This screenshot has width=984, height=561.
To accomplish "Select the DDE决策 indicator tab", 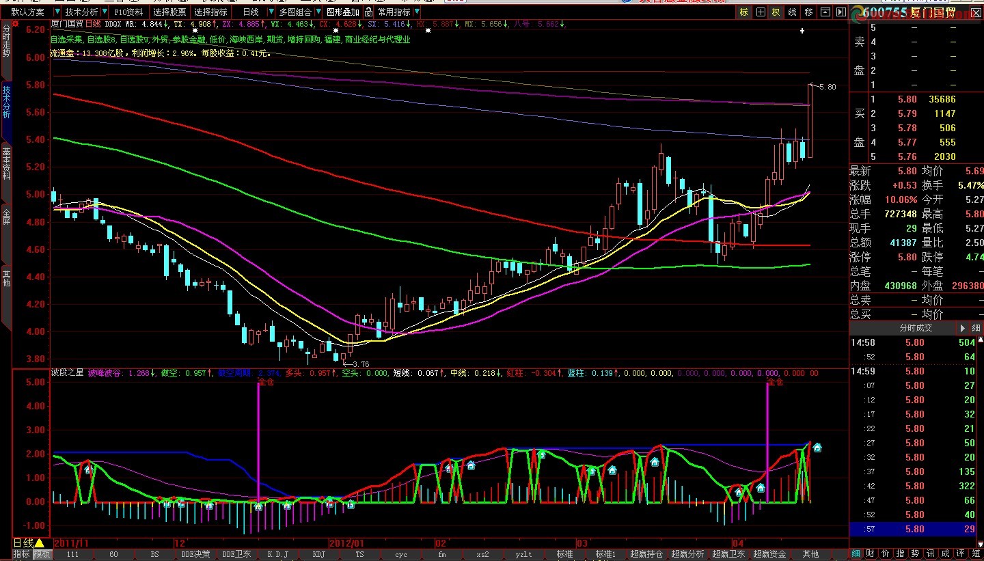I will [x=195, y=554].
